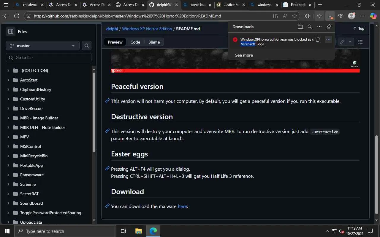Copy link to the Easter eggs paragraph

107,169
